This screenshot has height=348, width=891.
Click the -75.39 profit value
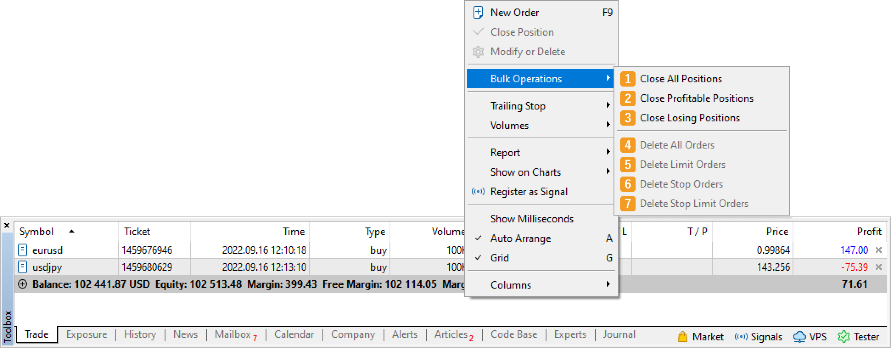tap(854, 267)
